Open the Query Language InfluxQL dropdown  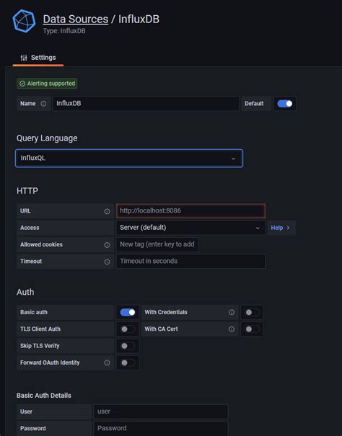(129, 159)
